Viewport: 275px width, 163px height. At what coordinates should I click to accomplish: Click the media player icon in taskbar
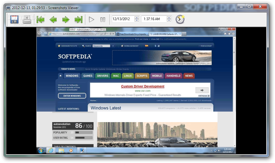point(71,150)
